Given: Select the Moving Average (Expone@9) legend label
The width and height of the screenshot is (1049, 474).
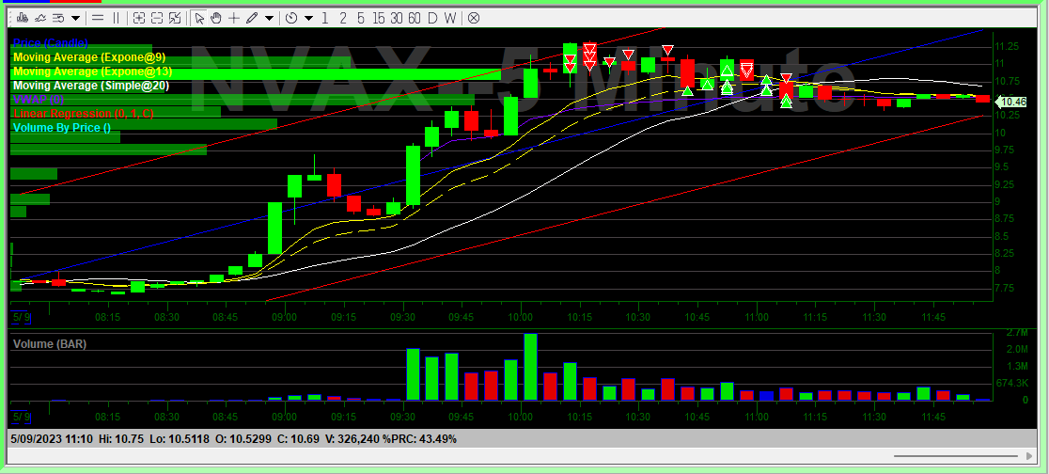Looking at the screenshot, I should 89,57.
